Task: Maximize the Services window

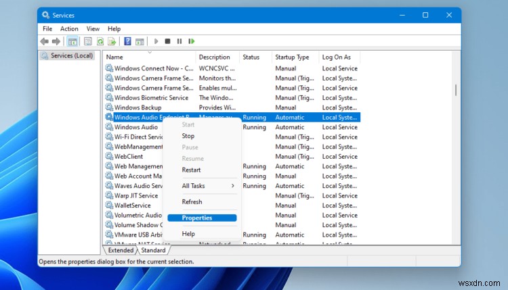Action: (425, 15)
